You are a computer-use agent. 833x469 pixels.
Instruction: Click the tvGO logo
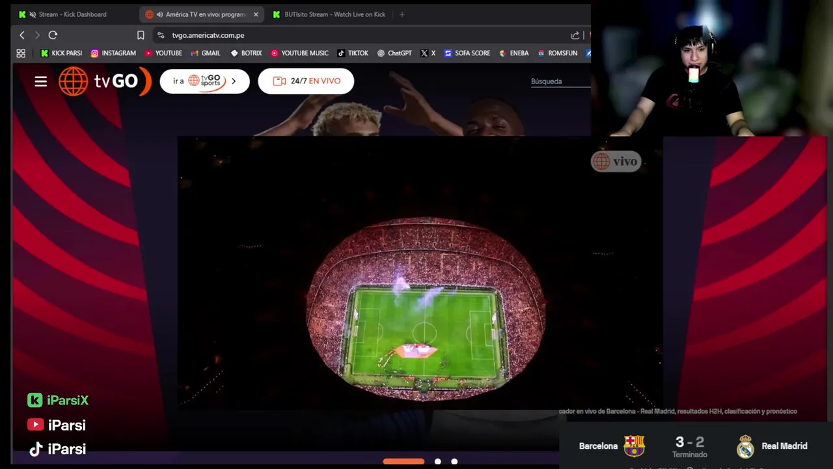(x=105, y=81)
